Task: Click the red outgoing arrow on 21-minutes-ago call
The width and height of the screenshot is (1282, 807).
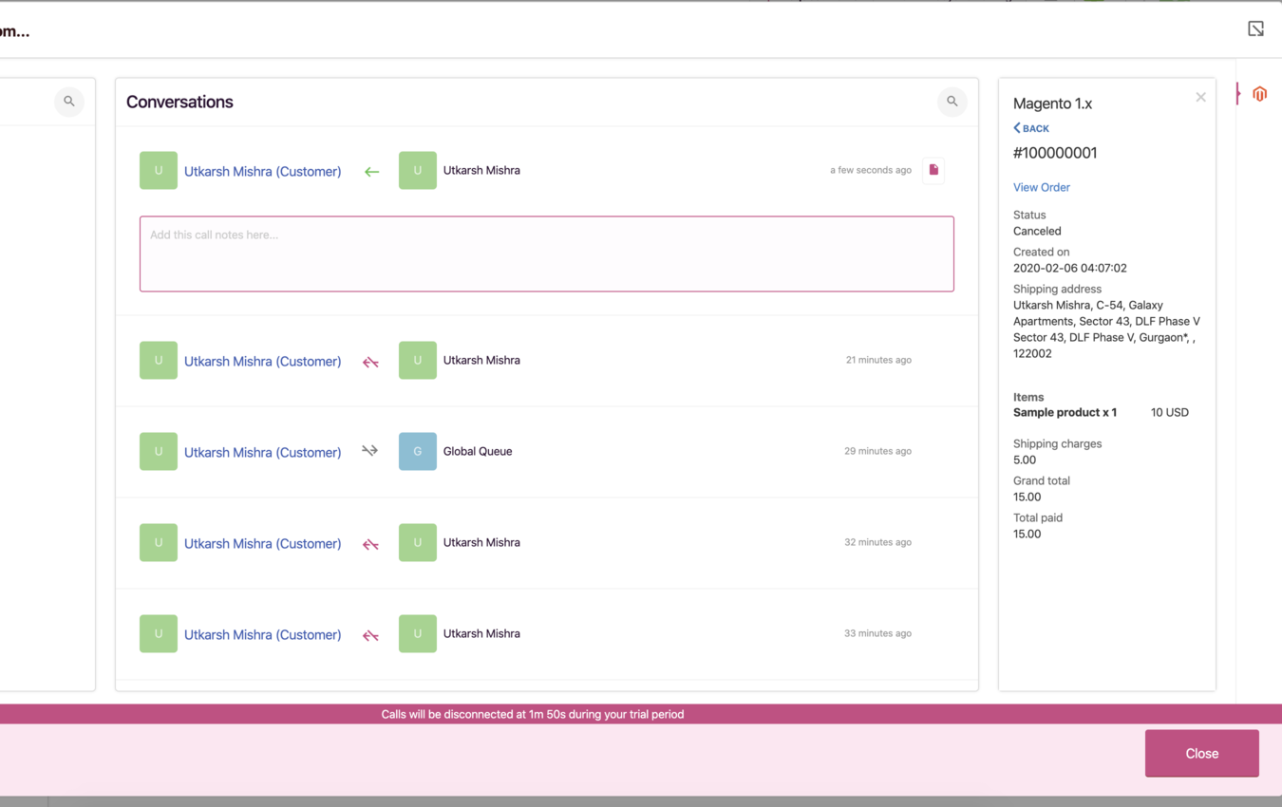Action: point(369,361)
